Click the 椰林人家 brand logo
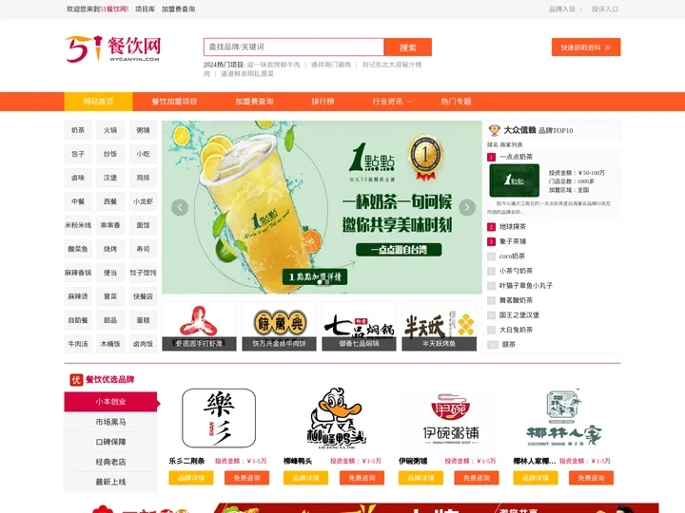The image size is (685, 513). [x=564, y=418]
